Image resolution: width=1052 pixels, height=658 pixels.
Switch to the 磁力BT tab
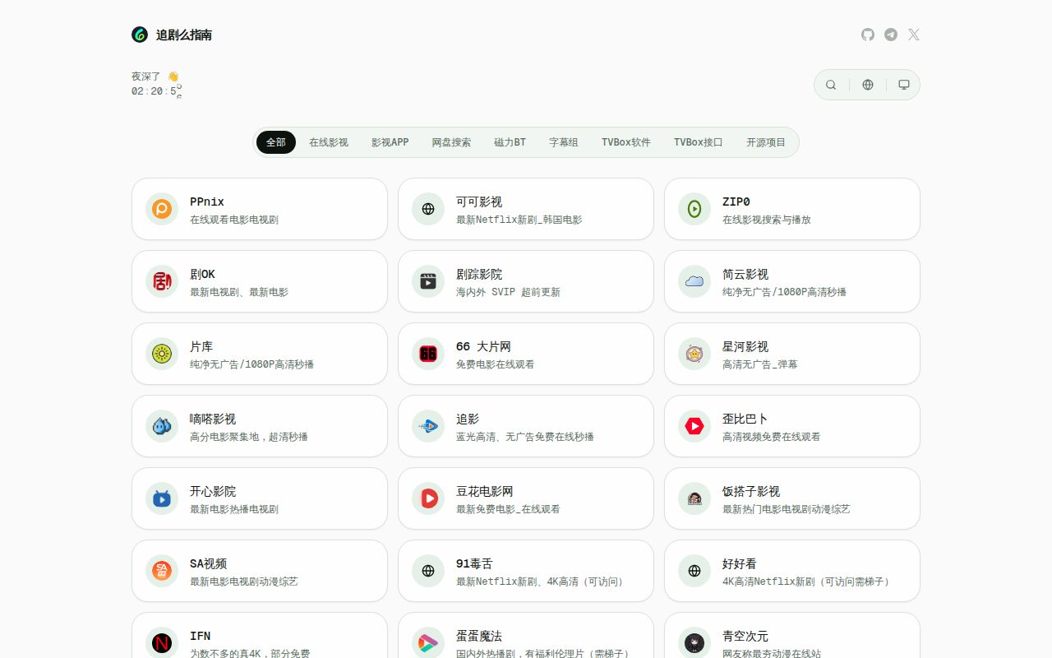click(x=510, y=142)
